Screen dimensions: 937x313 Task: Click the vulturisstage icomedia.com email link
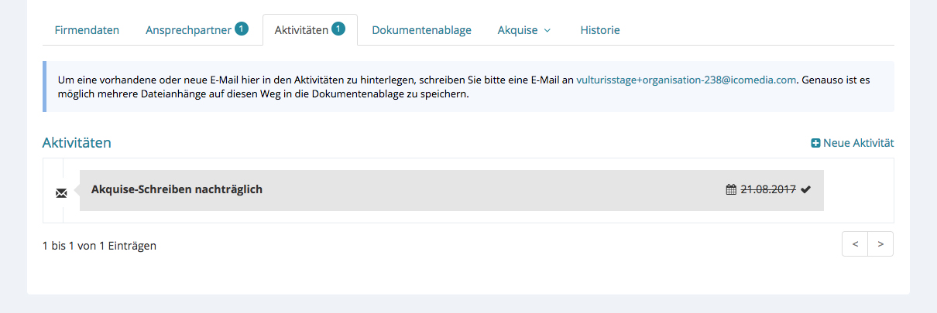[x=686, y=80]
